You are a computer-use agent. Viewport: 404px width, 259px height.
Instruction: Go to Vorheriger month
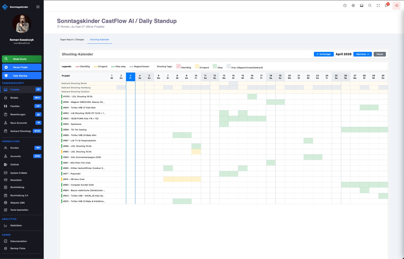(x=324, y=54)
